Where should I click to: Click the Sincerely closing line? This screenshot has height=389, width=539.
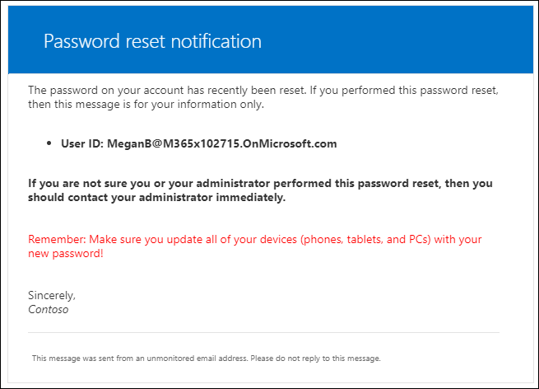pos(52,295)
